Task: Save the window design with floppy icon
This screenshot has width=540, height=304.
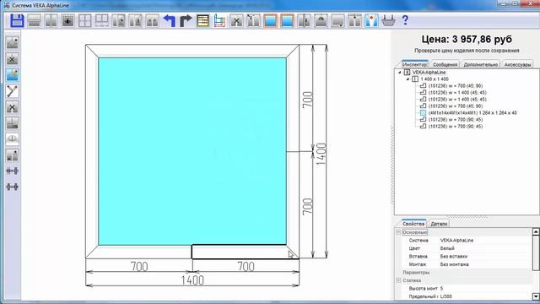Action: (17, 20)
